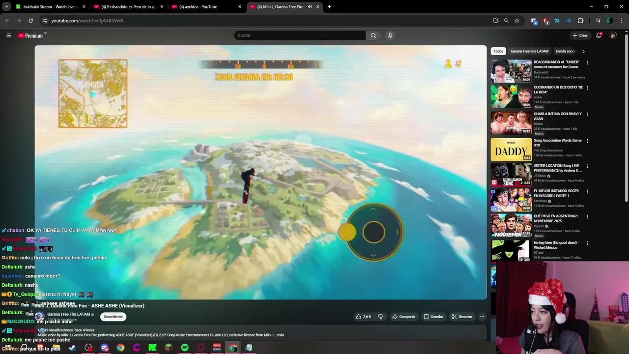Image resolution: width=629 pixels, height=354 pixels.
Task: Open Chrome three-dot menu
Action: 622,21
